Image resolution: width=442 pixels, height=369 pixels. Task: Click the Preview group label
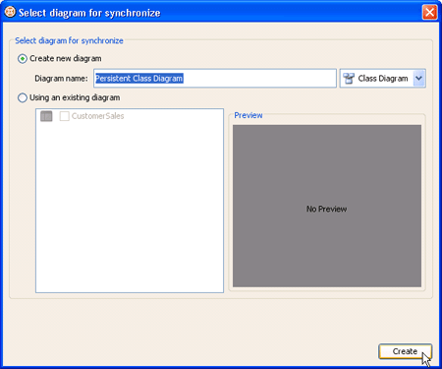249,115
